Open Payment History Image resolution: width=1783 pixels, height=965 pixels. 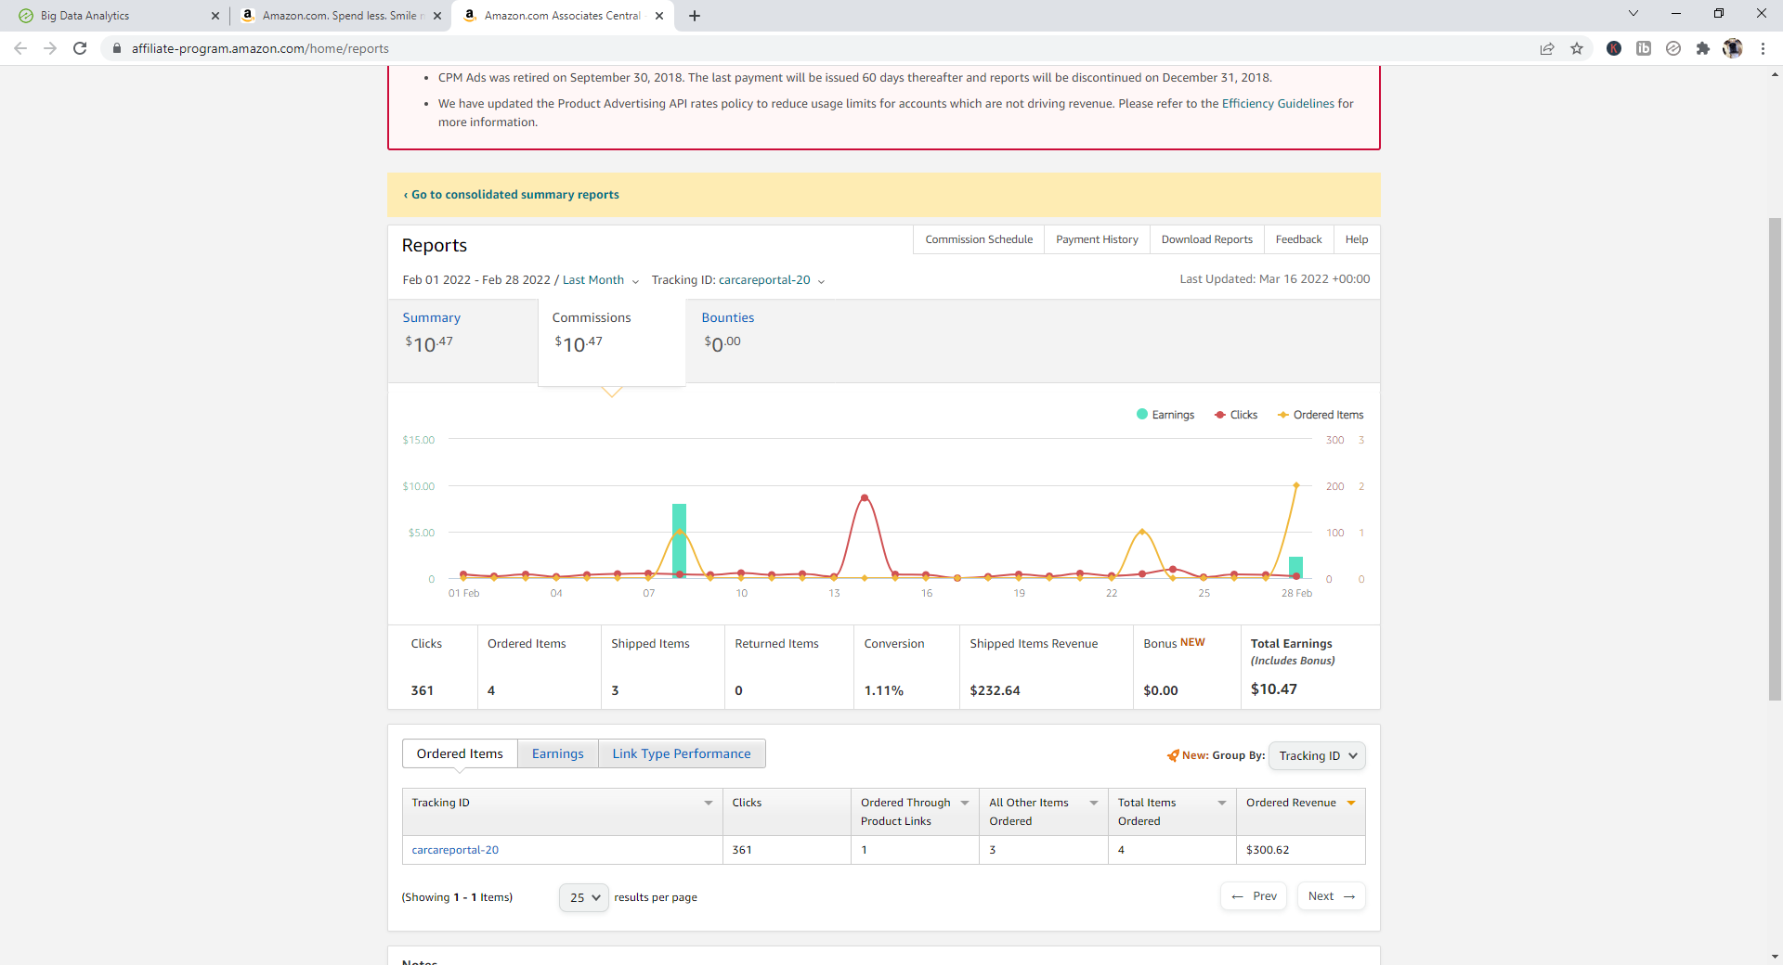click(1097, 239)
